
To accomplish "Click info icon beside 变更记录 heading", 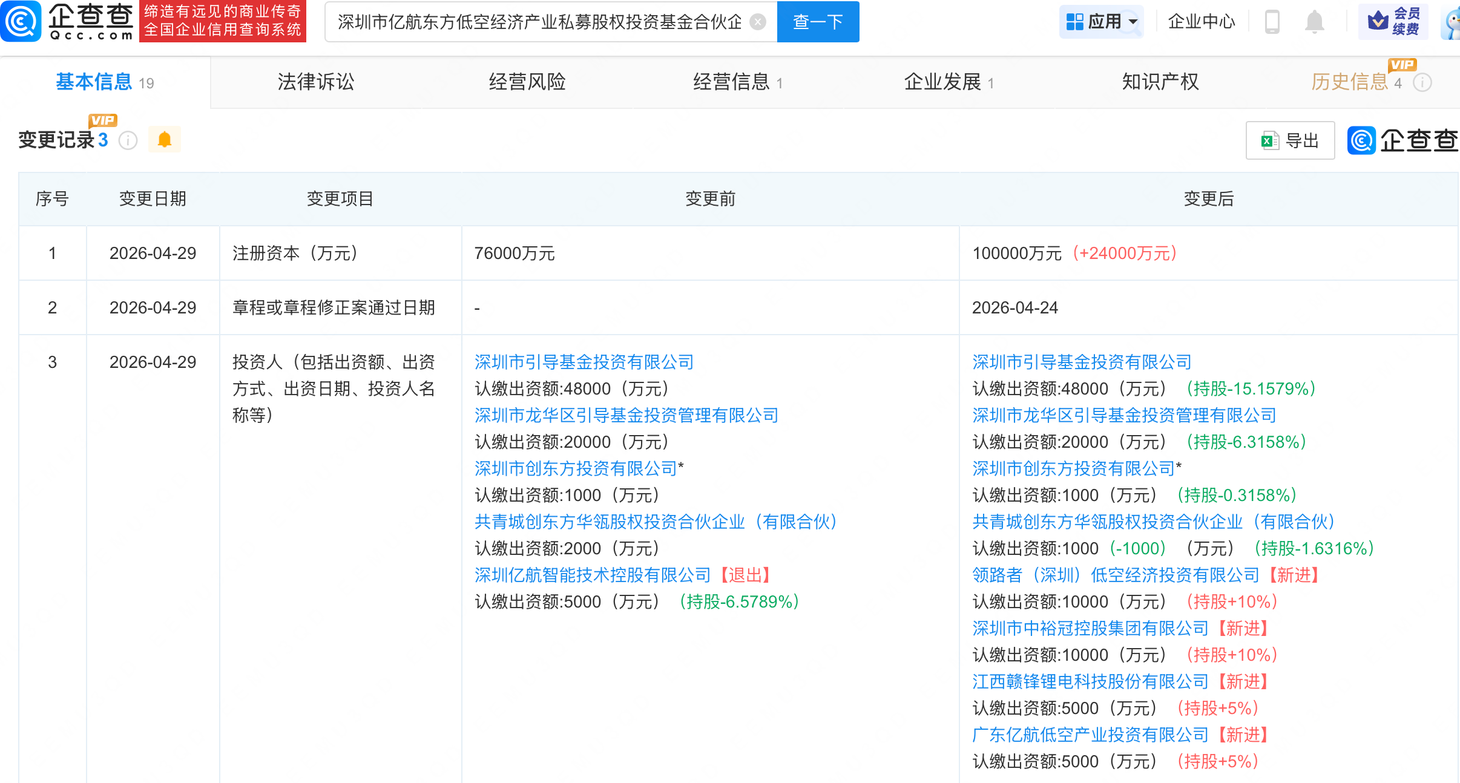I will click(x=128, y=140).
